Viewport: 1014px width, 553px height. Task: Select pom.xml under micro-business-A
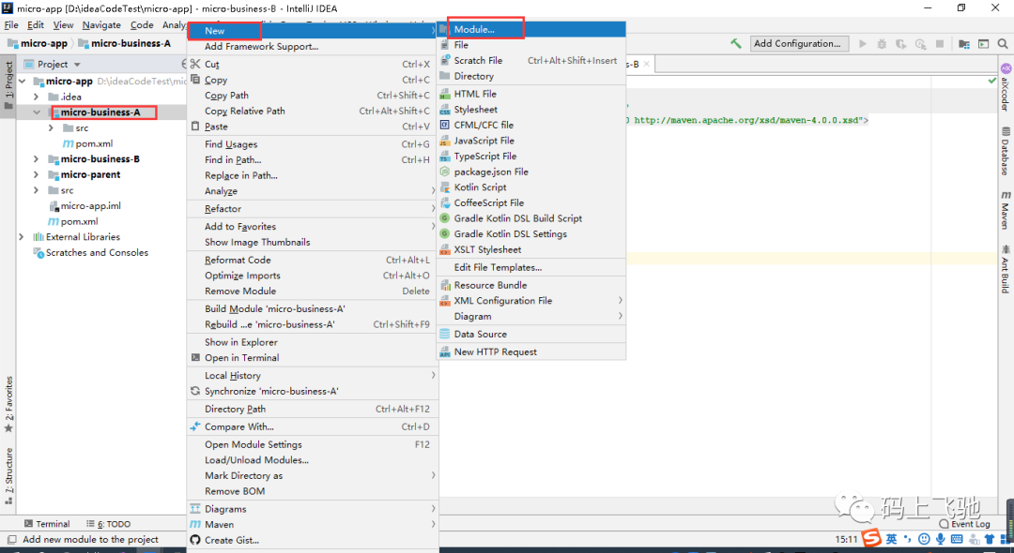pyautogui.click(x=94, y=144)
